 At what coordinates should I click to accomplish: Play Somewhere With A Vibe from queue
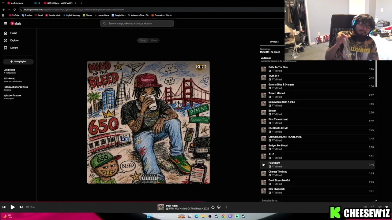click(317, 104)
